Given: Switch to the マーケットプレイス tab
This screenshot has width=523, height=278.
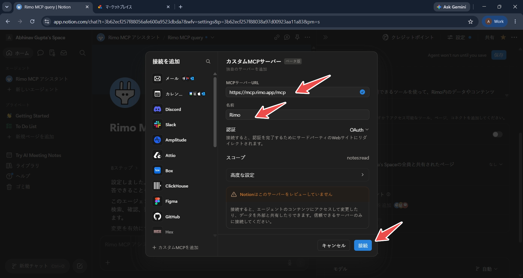Looking at the screenshot, I should 133,7.
